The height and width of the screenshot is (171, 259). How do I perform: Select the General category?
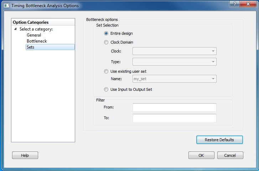click(34, 35)
